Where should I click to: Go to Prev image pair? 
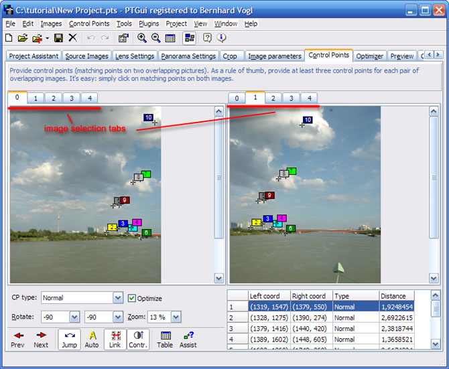pyautogui.click(x=18, y=339)
